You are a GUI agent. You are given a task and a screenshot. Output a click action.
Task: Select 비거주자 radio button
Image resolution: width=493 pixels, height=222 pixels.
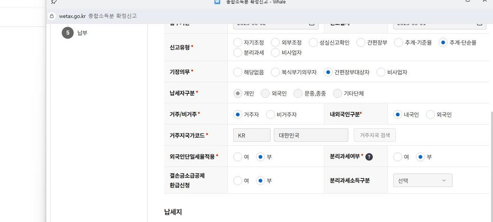pyautogui.click(x=270, y=115)
